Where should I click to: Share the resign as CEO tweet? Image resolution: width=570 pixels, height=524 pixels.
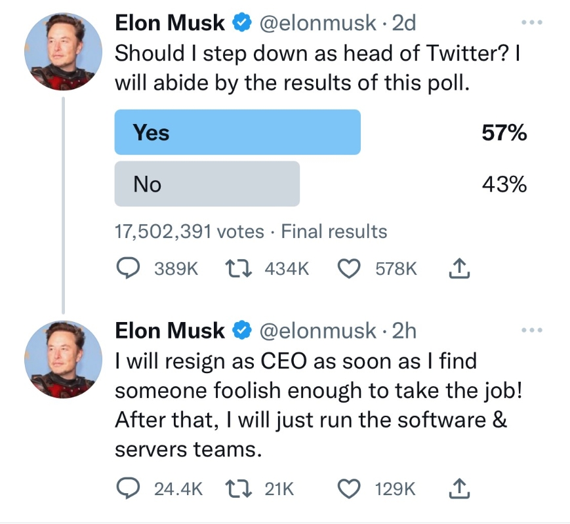pos(459,488)
